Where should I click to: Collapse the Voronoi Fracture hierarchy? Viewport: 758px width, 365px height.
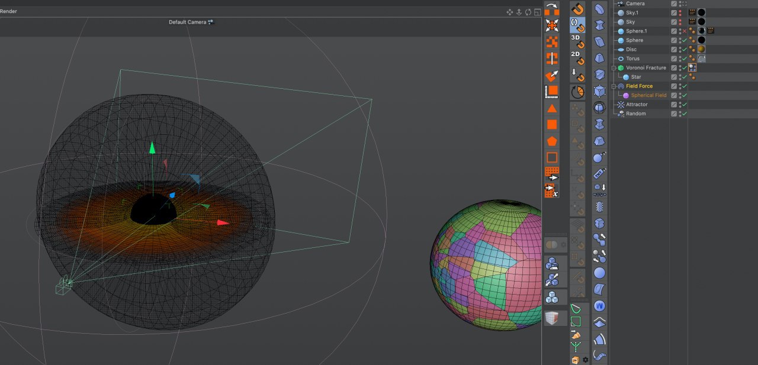click(614, 68)
